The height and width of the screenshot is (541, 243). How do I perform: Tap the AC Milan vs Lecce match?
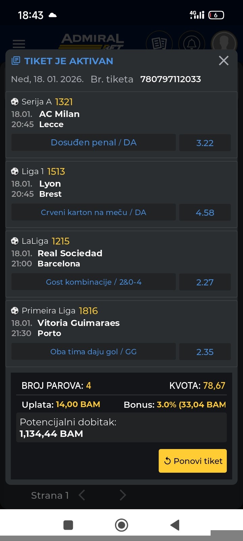click(x=59, y=119)
